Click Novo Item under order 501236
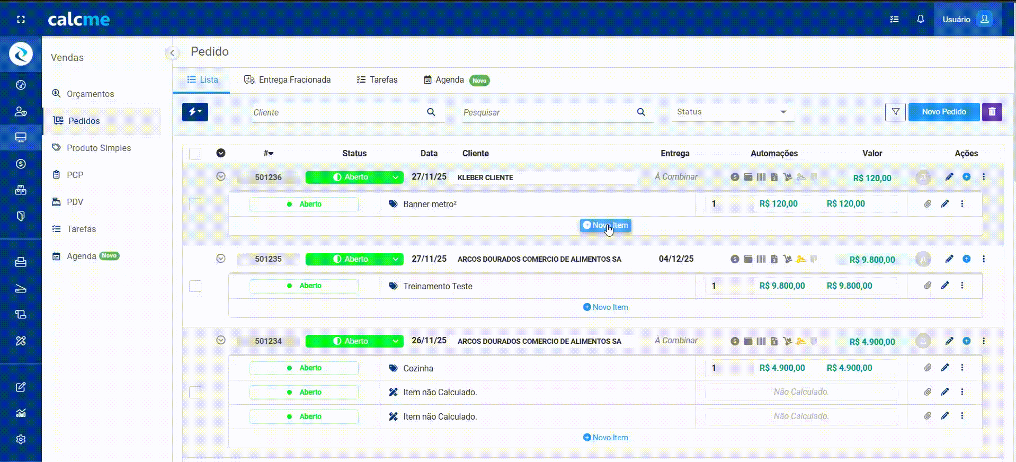This screenshot has height=462, width=1016. point(605,225)
